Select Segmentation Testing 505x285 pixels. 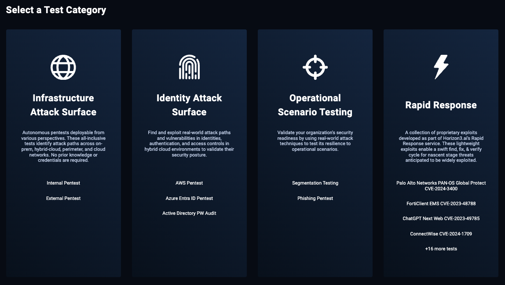coord(315,183)
